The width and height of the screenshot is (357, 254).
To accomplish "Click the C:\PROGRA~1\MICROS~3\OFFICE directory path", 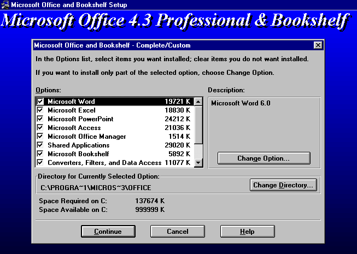I will (96, 188).
